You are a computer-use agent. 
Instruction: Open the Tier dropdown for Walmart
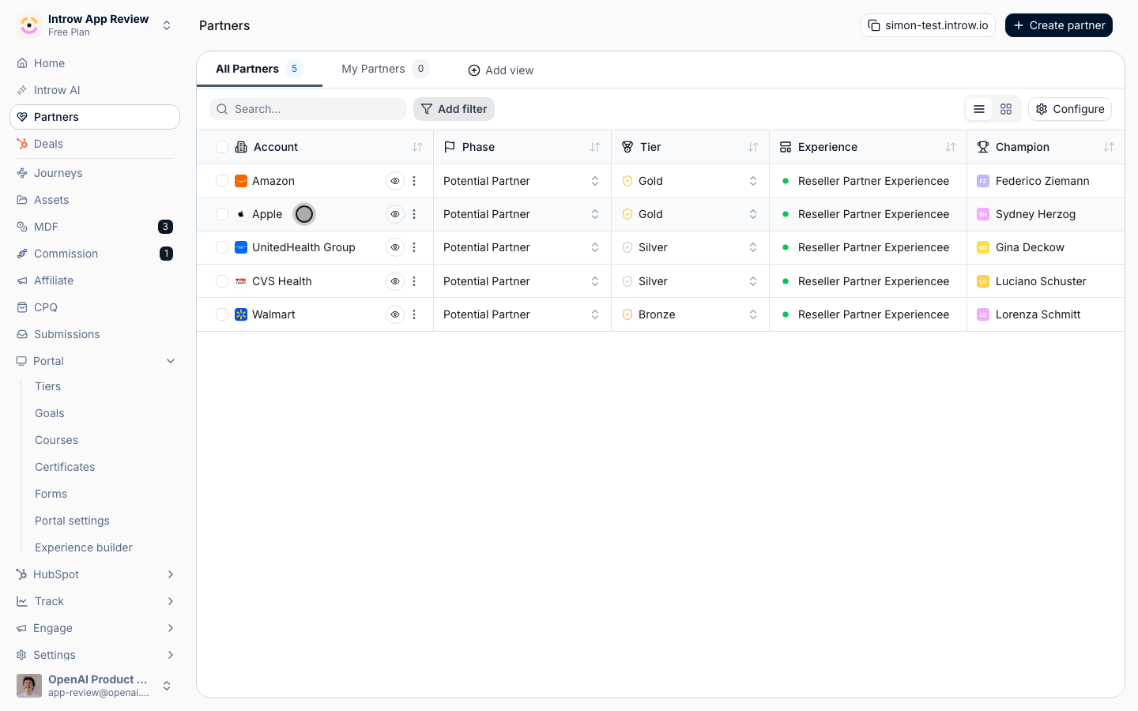coord(690,314)
